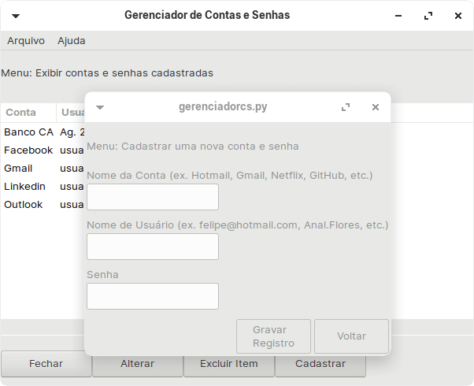
Task: Close the gerenciadorcs.py dialog
Action: (x=376, y=107)
